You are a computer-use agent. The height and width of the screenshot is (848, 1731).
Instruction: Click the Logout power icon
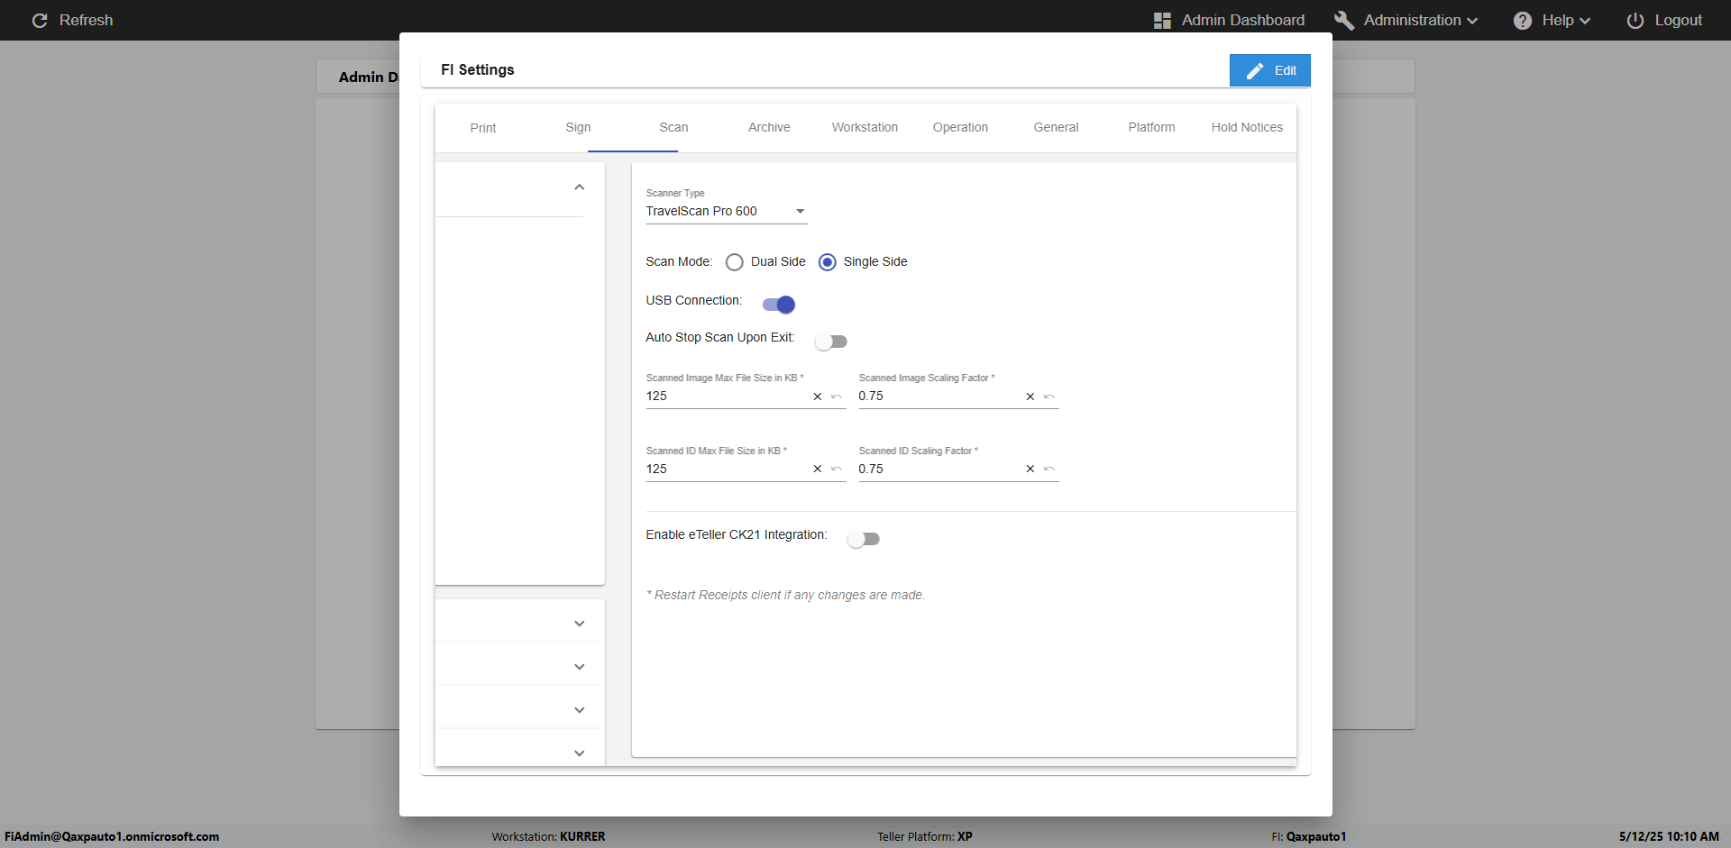click(1635, 20)
